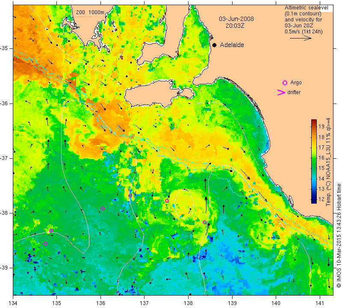Click the '200 1000m' depth contour label
The height and width of the screenshot is (308, 342).
point(90,12)
